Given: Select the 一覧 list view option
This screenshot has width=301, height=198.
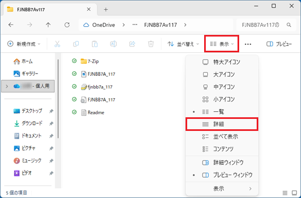Looking at the screenshot, I should (222, 112).
